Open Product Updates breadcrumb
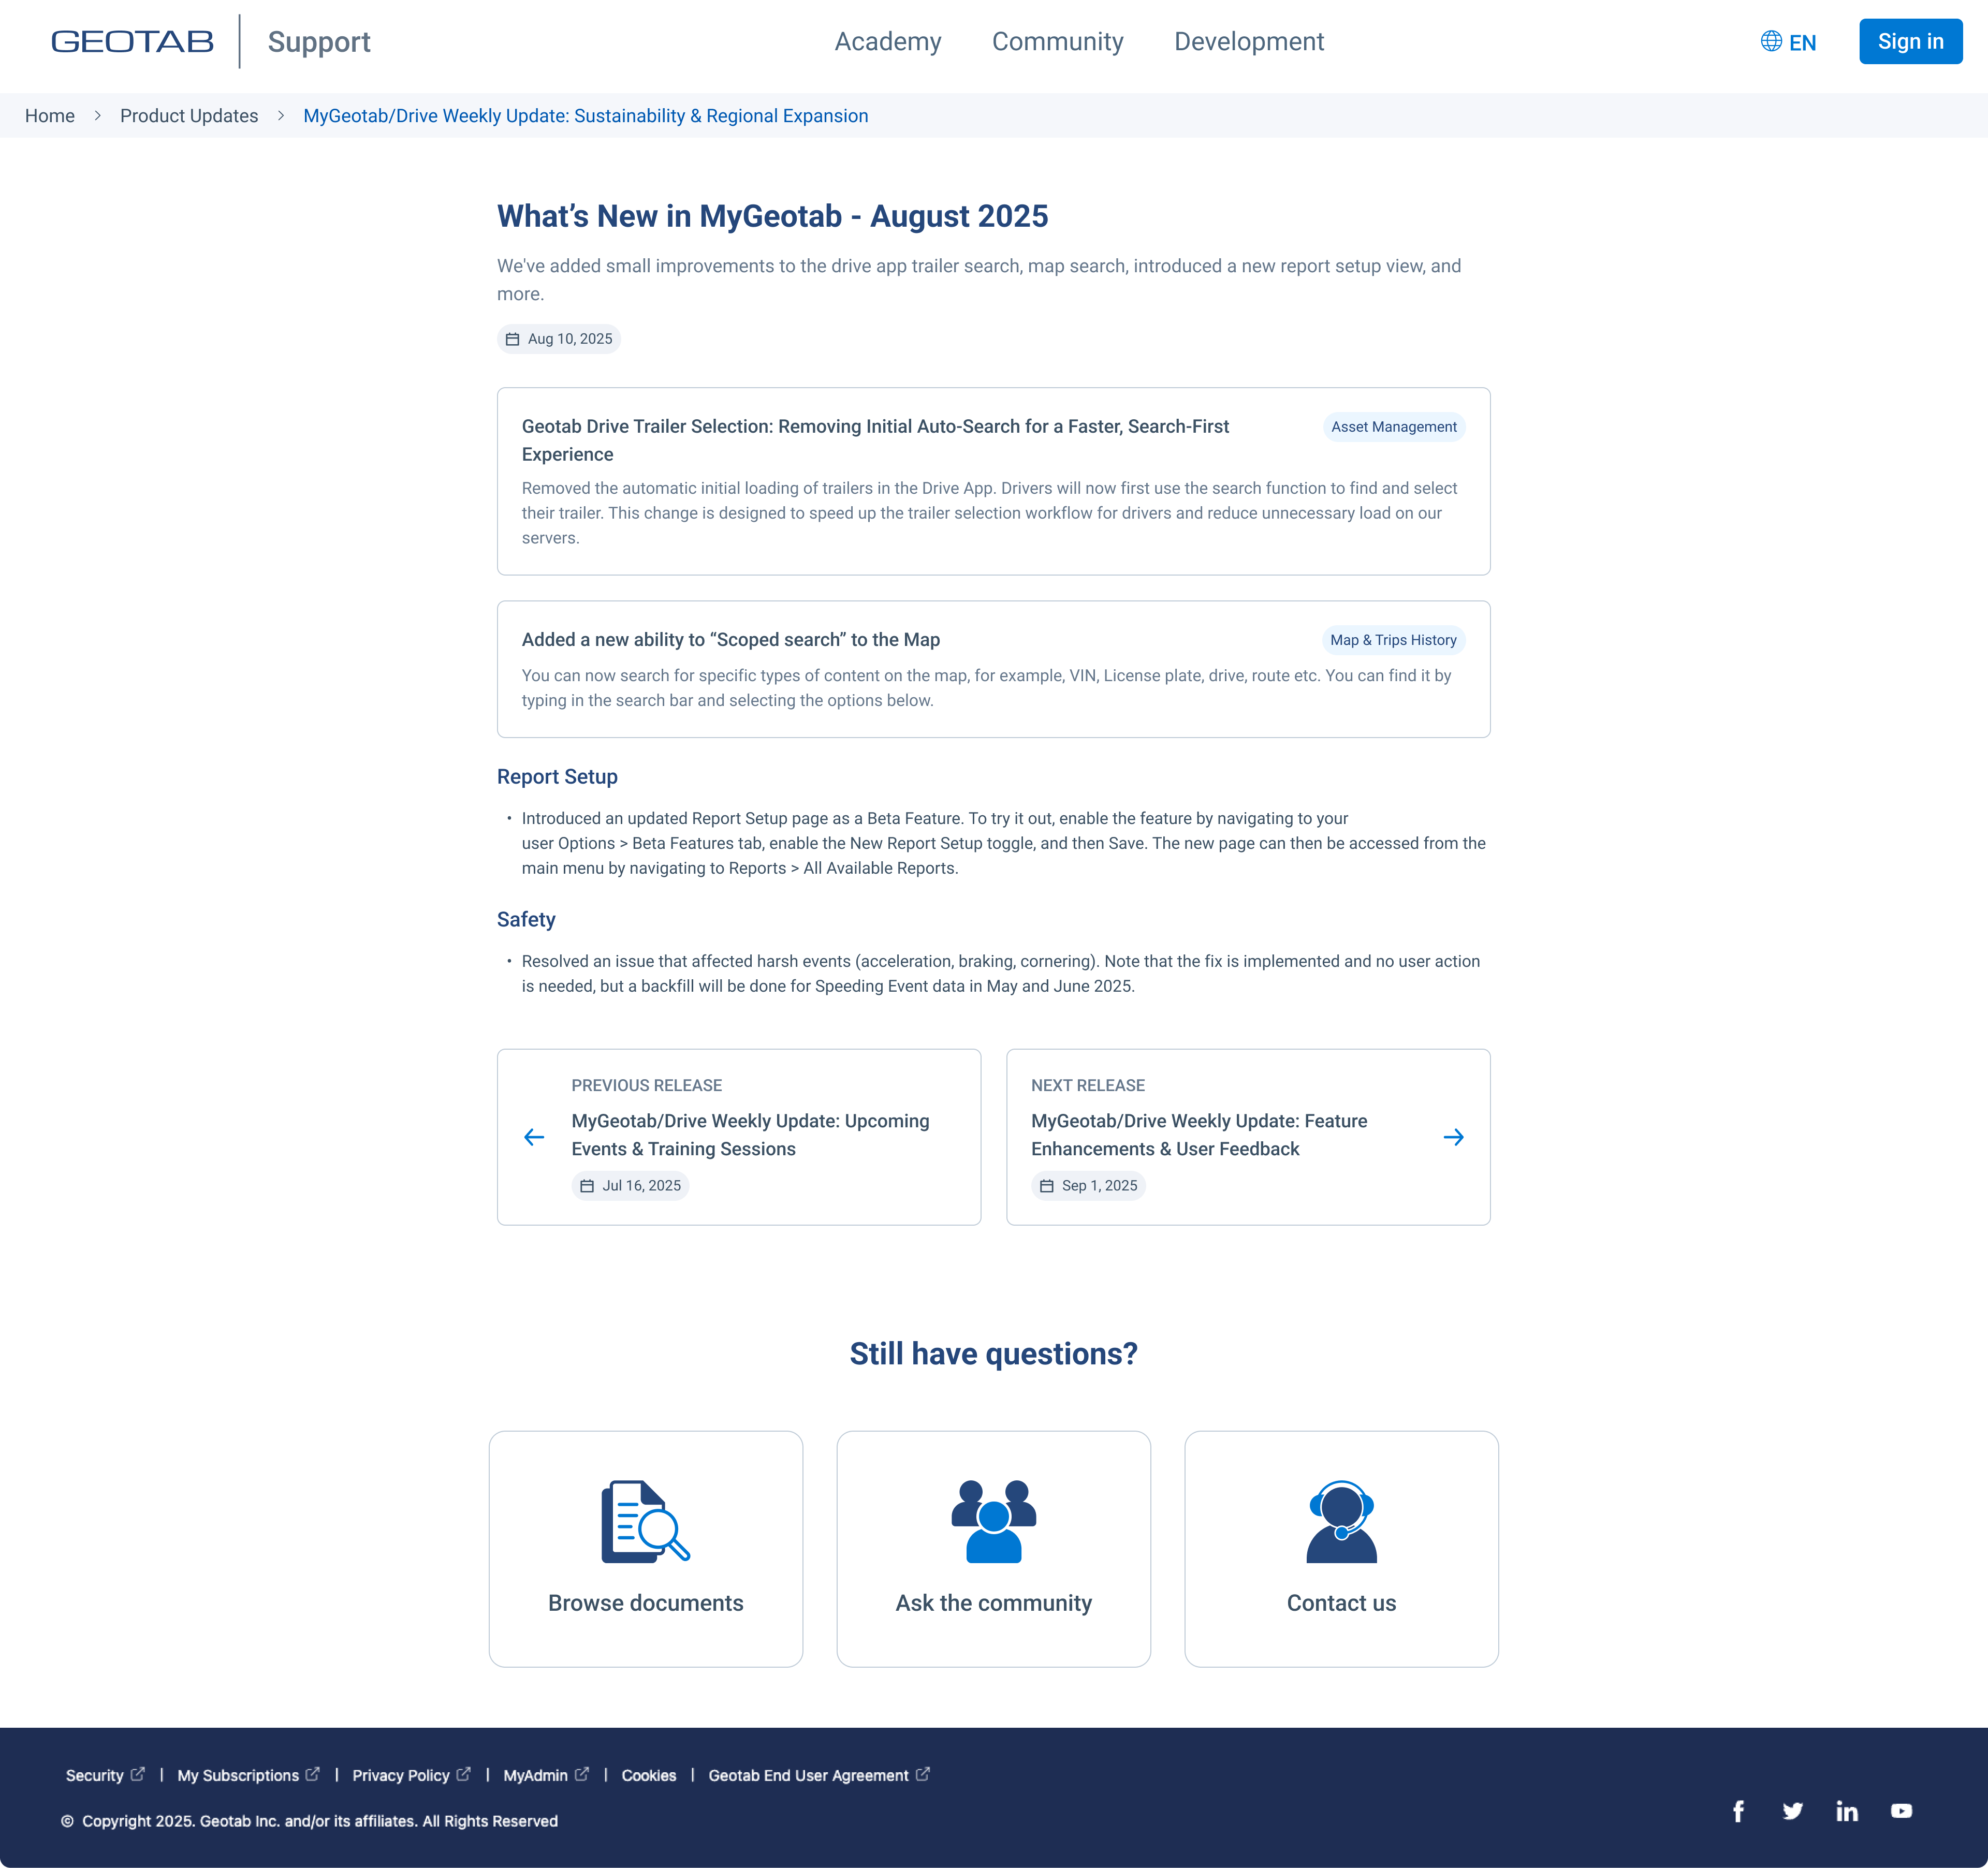This screenshot has width=1988, height=1868. 189,116
